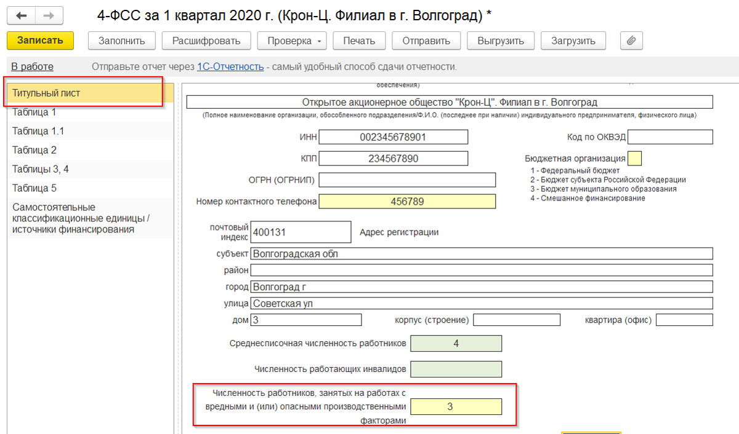The width and height of the screenshot is (739, 434).
Task: Open Таблица 1.1 section
Action: [x=38, y=131]
